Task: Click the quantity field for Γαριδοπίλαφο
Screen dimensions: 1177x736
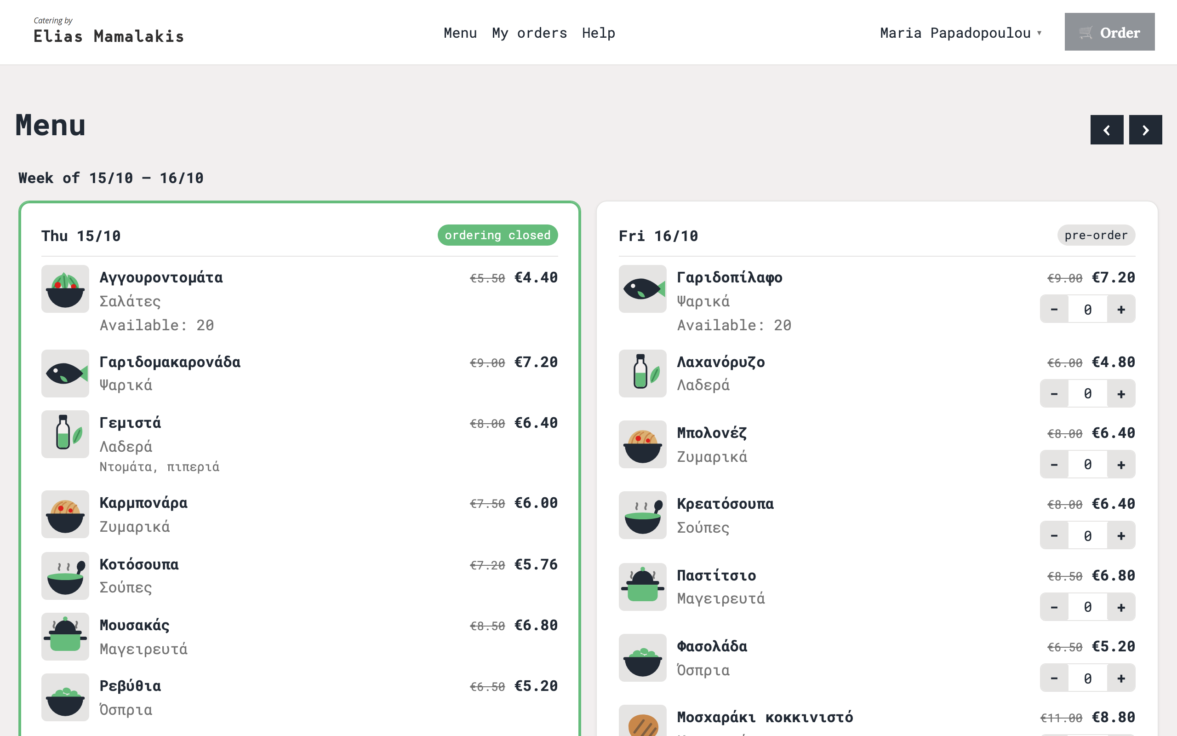Action: pos(1088,309)
